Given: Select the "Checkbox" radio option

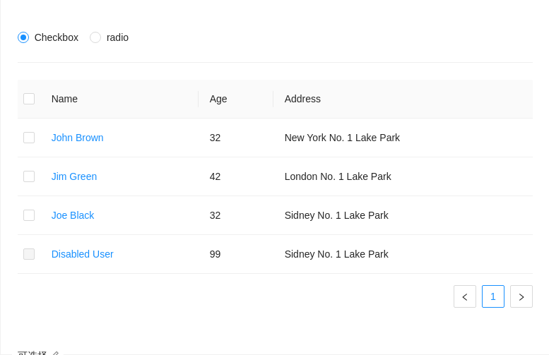Looking at the screenshot, I should pos(23,37).
